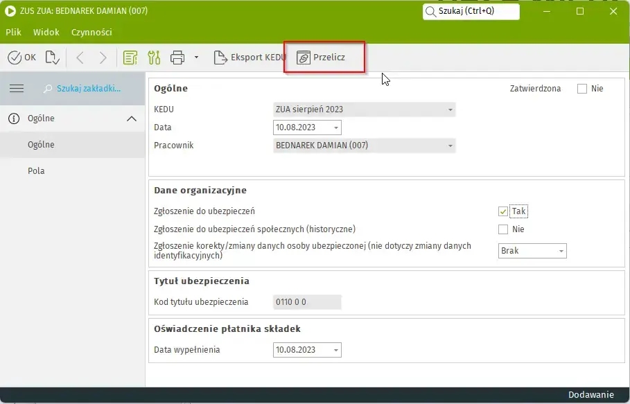Screen dimensions: 630x404
Task: Click the Szukaj (Ctrl+Q) search field
Action: pyautogui.click(x=471, y=11)
